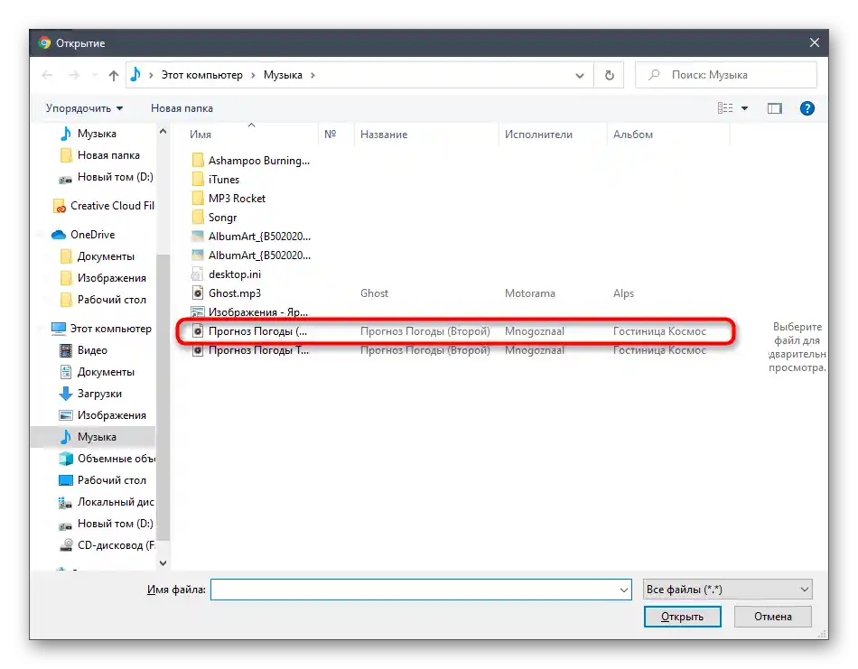858x669 pixels.
Task: Go up one folder level arrow
Action: click(x=113, y=75)
